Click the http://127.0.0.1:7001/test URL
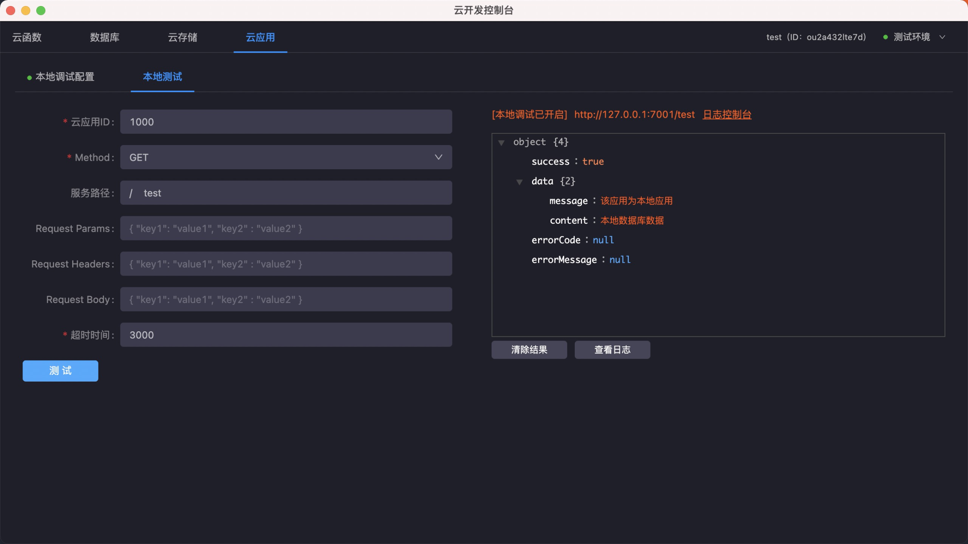Image resolution: width=968 pixels, height=544 pixels. click(x=634, y=114)
